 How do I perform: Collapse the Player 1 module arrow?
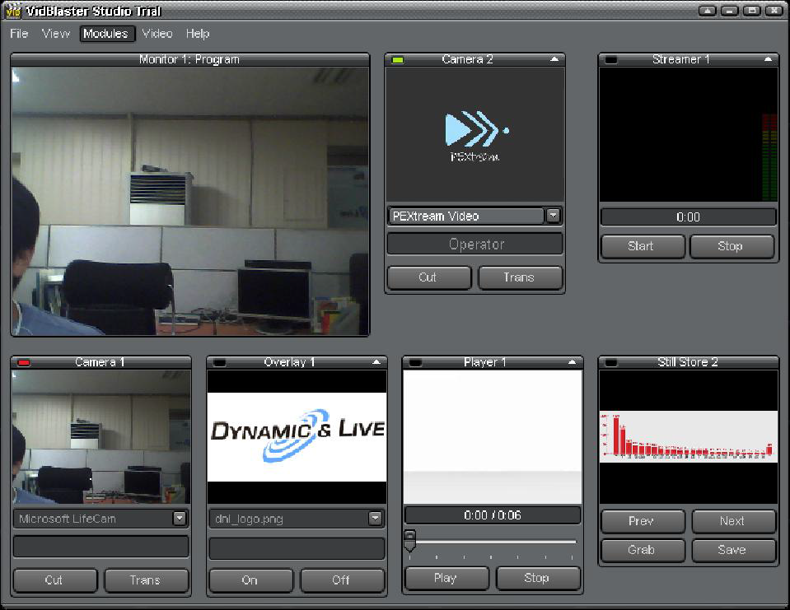click(x=573, y=362)
